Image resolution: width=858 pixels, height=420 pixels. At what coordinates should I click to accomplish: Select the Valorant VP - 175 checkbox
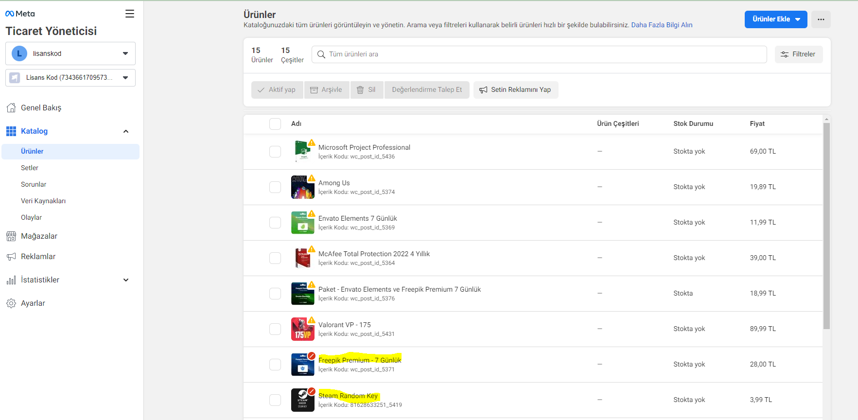(275, 329)
